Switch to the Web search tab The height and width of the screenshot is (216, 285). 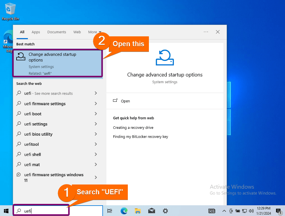pyautogui.click(x=77, y=32)
